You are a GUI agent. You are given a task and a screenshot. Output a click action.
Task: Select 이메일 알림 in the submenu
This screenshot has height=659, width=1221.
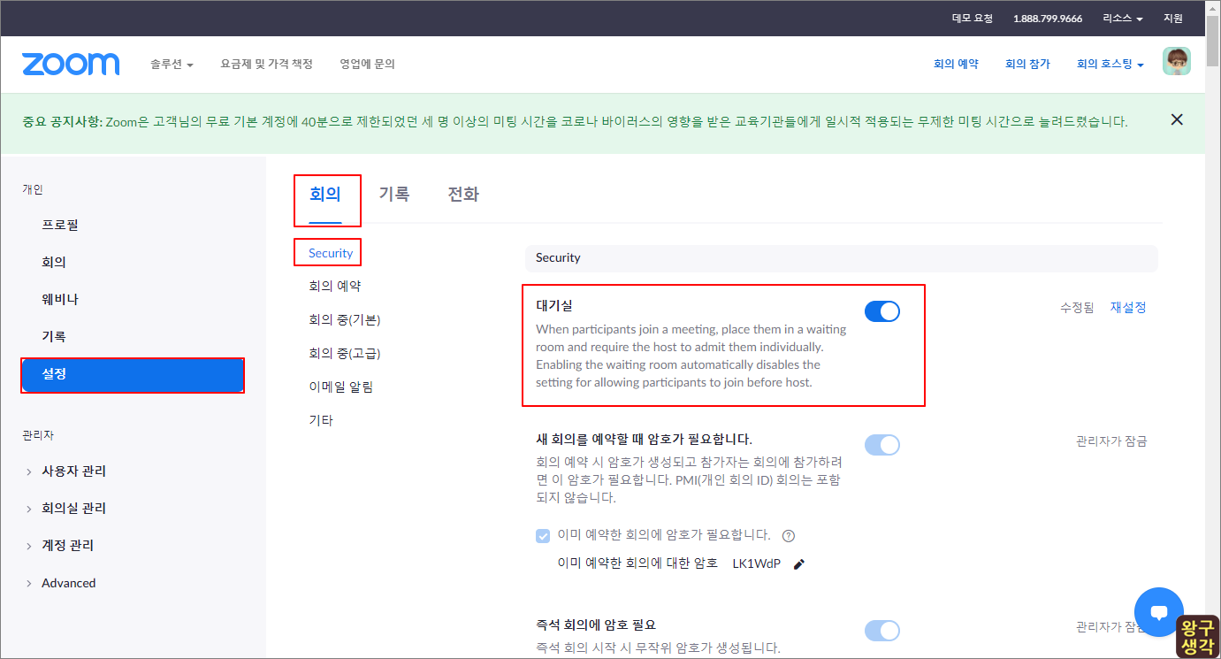pyautogui.click(x=340, y=387)
